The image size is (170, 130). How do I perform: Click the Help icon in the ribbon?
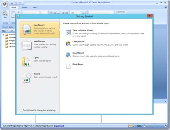166,7
